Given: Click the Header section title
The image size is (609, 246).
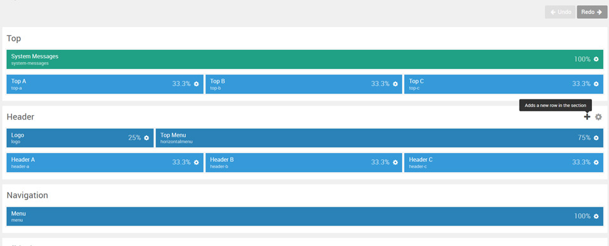Looking at the screenshot, I should [20, 116].
